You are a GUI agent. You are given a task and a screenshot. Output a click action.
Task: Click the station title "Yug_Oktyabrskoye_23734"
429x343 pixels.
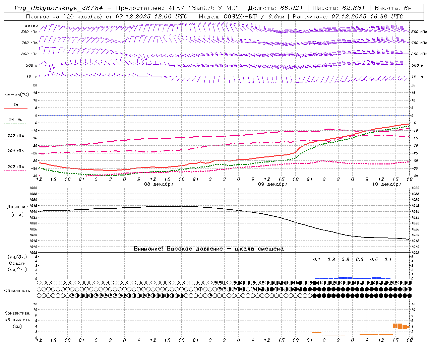click(58, 8)
